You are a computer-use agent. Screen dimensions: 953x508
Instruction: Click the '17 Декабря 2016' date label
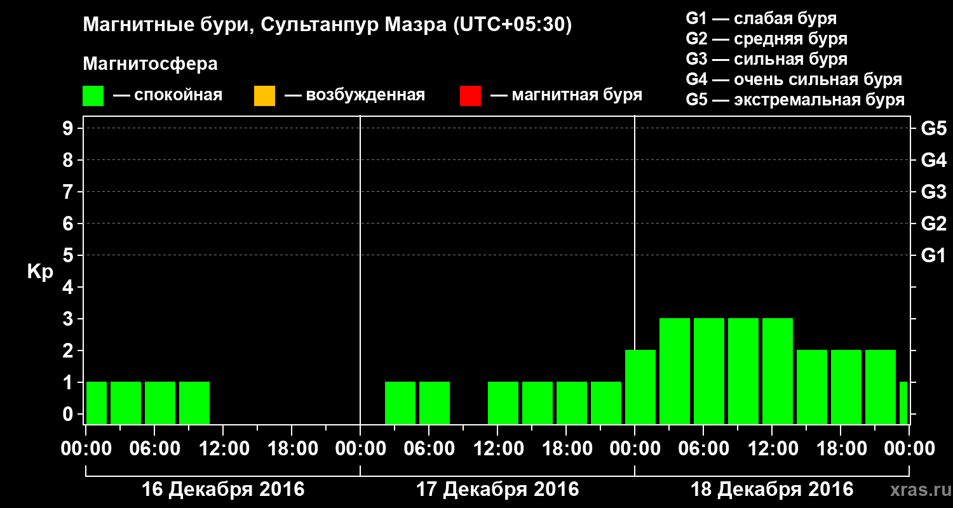[x=497, y=490]
